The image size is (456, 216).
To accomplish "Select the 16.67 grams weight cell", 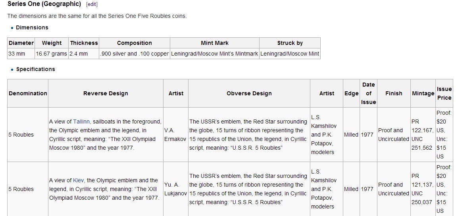I will [x=52, y=54].
